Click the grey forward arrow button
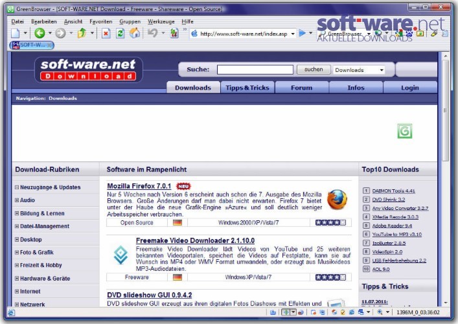The height and width of the screenshot is (324, 458). pos(60,33)
